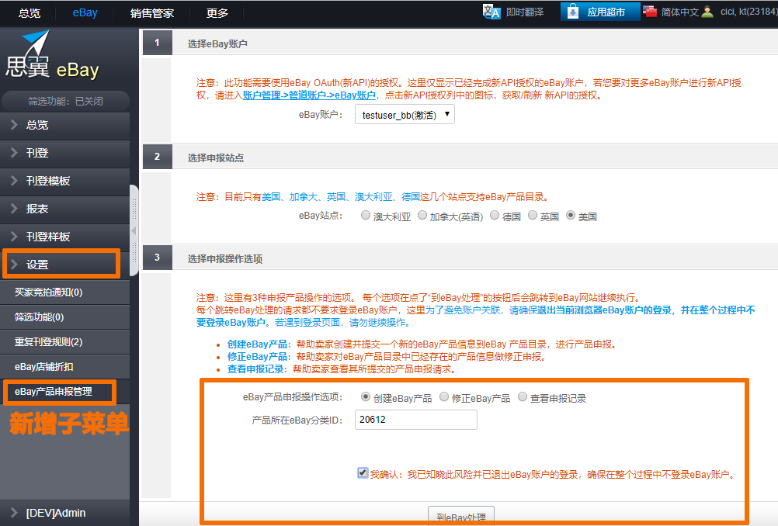Open the 销售管家 top menu
The height and width of the screenshot is (526, 778).
coord(152,13)
